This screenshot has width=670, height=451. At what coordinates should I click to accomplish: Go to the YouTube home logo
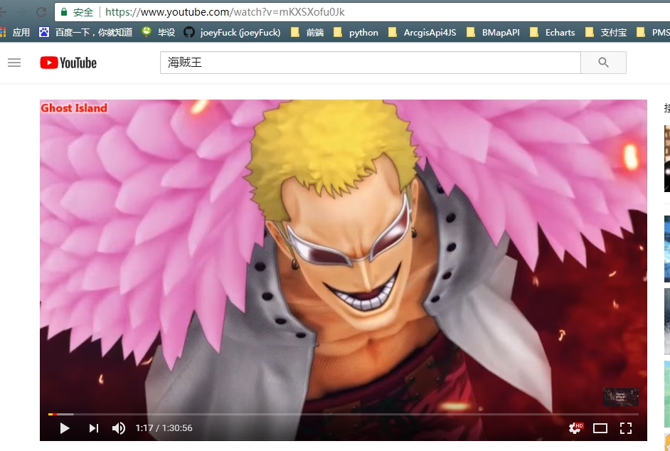[68, 63]
